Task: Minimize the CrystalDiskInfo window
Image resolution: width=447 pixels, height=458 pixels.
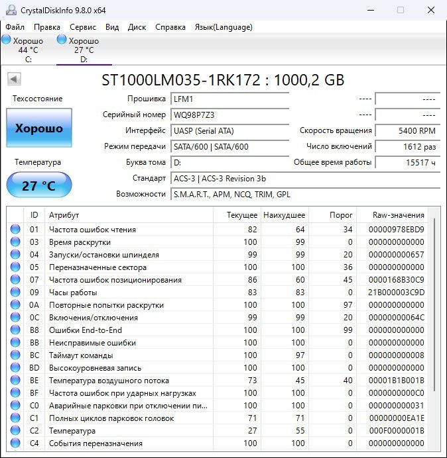Action: [x=371, y=10]
